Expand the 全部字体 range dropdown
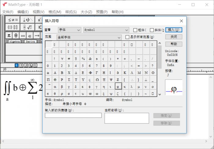This screenshot has height=149, width=214. point(89,37)
